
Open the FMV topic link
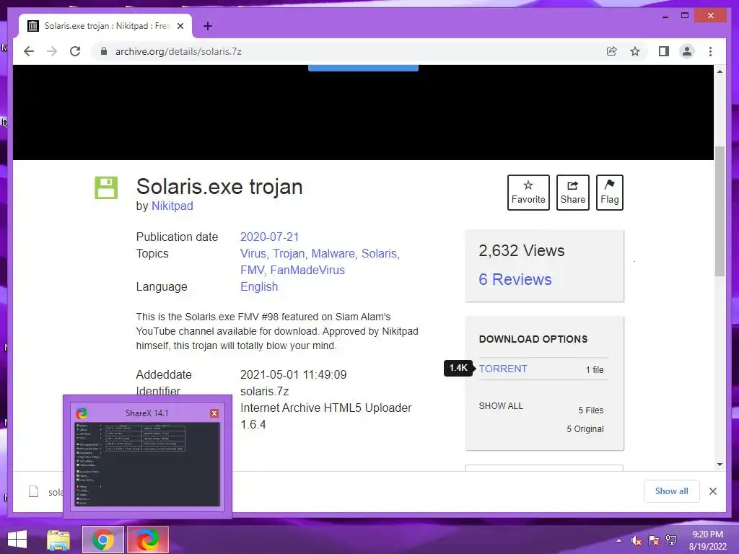coord(252,270)
